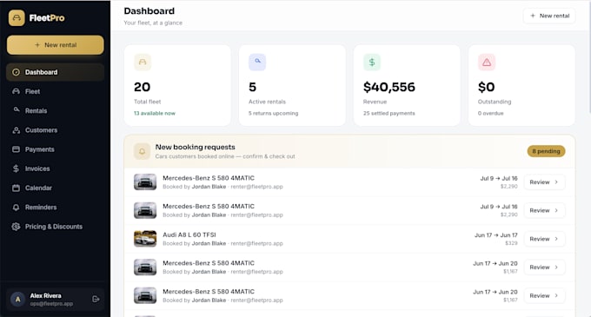Click the Calendar icon in sidebar
Viewport: 591px width, 317px height.
tap(16, 188)
